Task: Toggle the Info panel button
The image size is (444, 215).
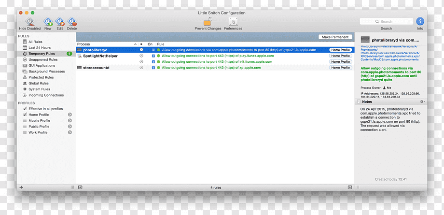Action: click(x=420, y=21)
